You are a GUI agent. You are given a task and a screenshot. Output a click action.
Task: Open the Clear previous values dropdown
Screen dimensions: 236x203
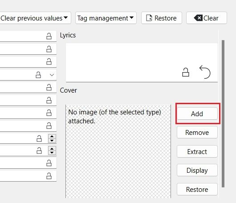[35, 18]
